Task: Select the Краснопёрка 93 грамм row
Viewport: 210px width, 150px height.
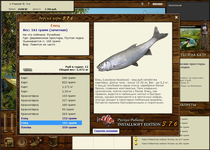Action: (51, 109)
